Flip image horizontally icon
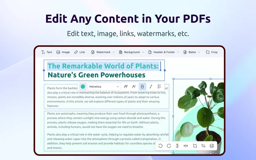This screenshot has height=160, width=256. (x=186, y=146)
